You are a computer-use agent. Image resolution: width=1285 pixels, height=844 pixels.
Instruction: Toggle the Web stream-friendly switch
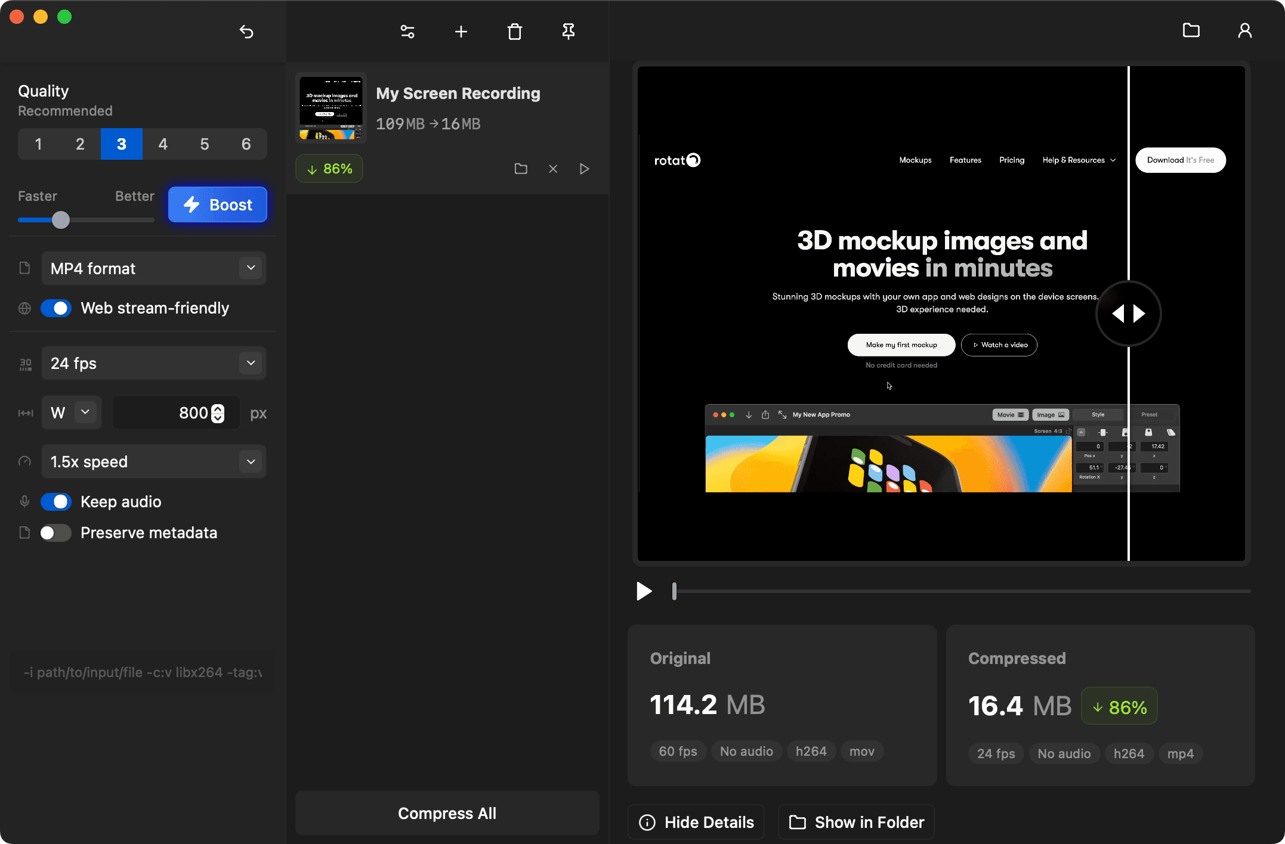[57, 307]
